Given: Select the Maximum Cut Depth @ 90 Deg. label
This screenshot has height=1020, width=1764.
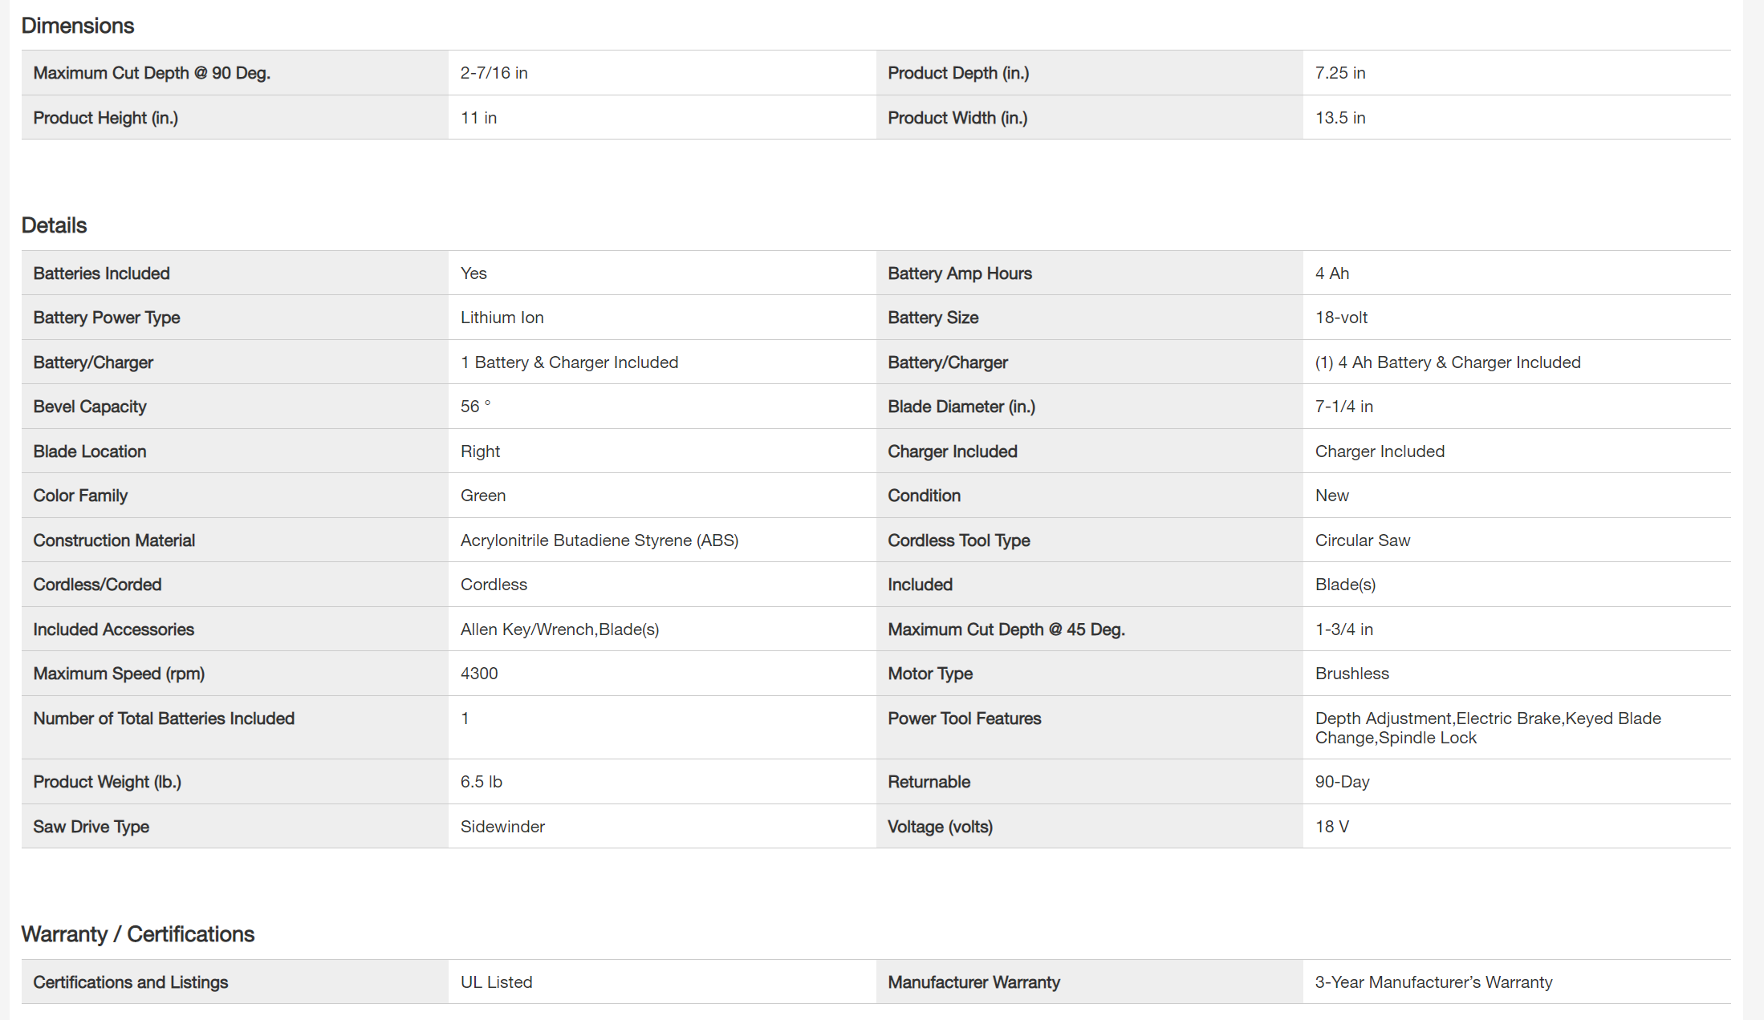Looking at the screenshot, I should (x=152, y=73).
